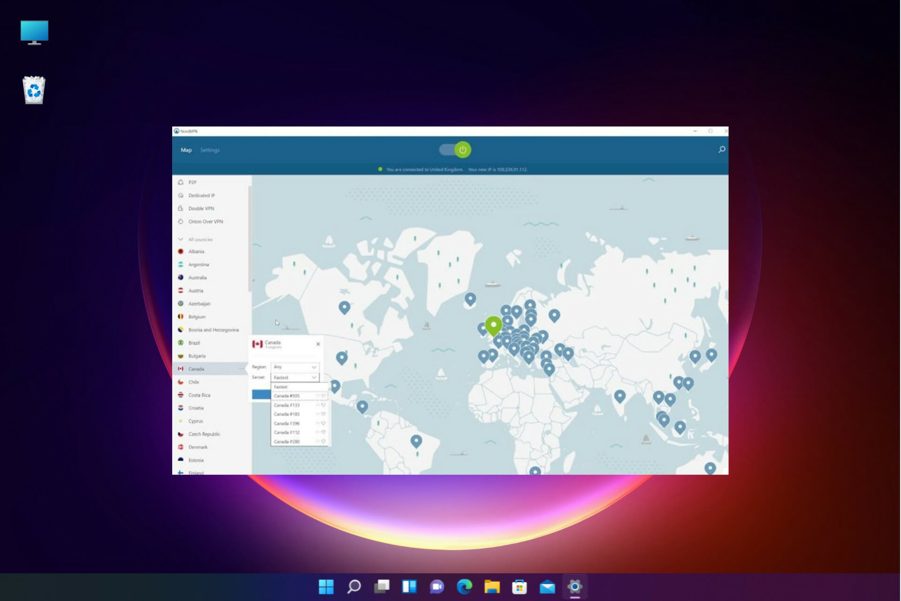Select the Onion Over VPN entry
The image size is (901, 601).
point(211,222)
